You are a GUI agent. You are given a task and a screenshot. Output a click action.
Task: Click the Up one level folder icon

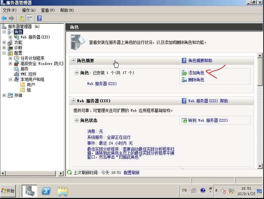(x=22, y=18)
